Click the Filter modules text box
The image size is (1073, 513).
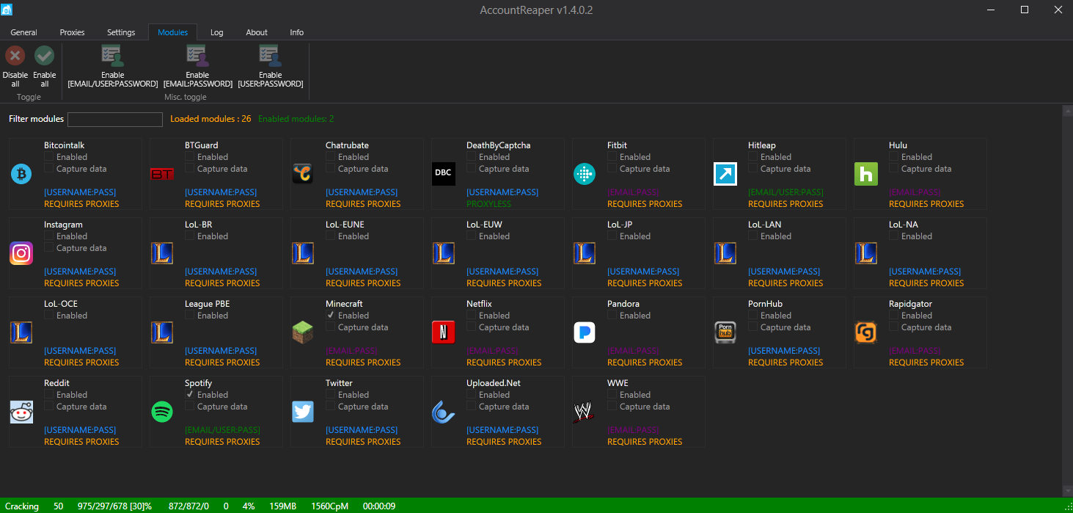(115, 119)
